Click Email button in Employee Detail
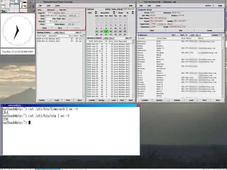Image resolution: width=227 pixels, height=170 pixels. coord(210,30)
